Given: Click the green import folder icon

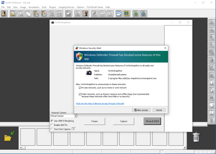Looking at the screenshot, I should pos(9,136).
